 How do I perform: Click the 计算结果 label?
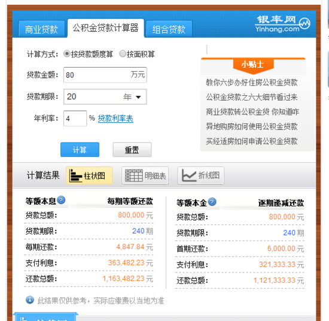point(43,175)
